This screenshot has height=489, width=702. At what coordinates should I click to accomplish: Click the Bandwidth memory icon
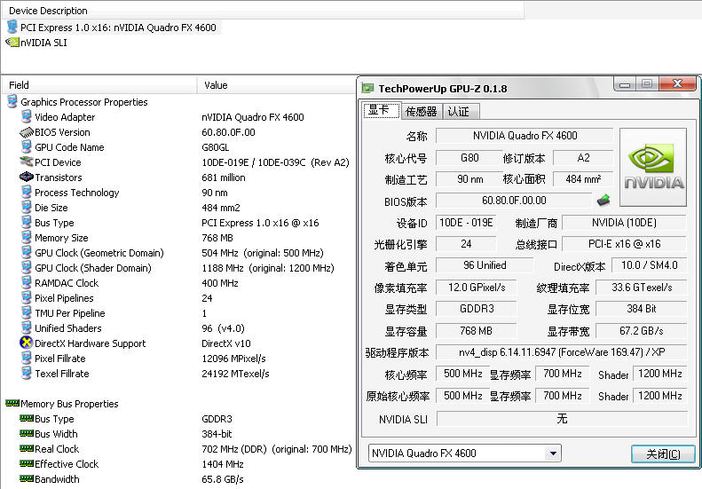[x=27, y=478]
